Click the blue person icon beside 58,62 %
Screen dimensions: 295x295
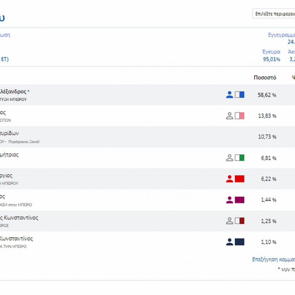[x=230, y=95]
